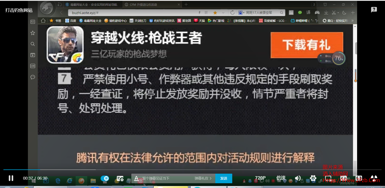
Task: Toggle night mode moon icon
Action: point(344,13)
